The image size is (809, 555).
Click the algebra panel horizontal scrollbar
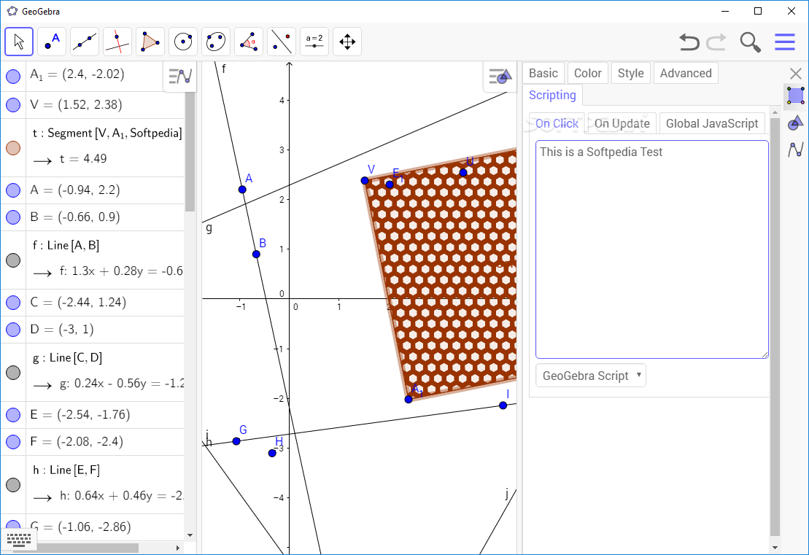pos(87,548)
